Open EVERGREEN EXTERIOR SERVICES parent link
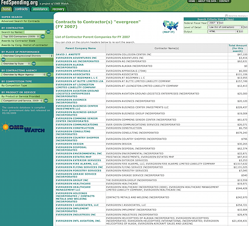Screen dimensions: 249x226 click(78, 160)
